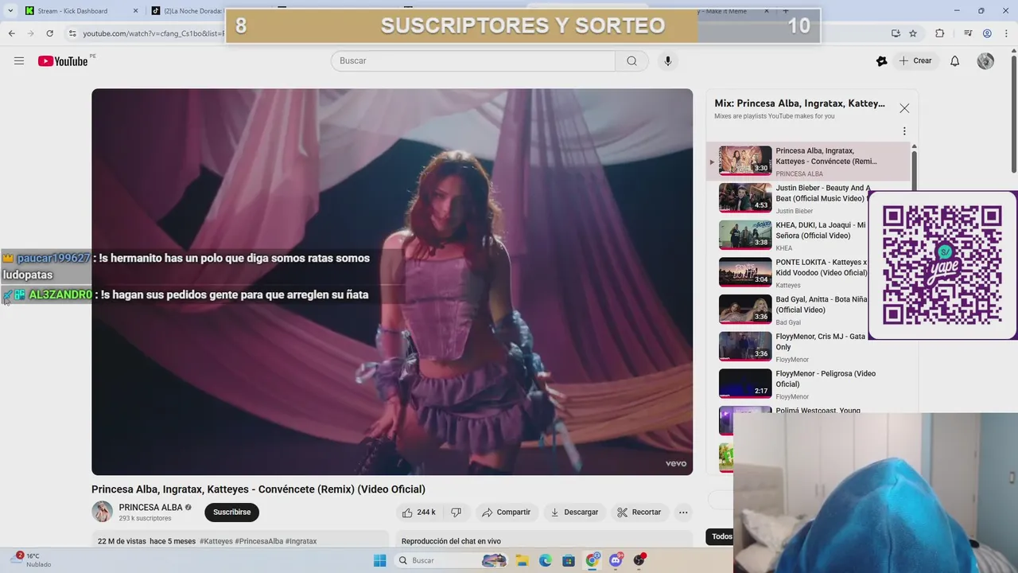
Task: Dislike the video with the thumbs-down icon
Action: click(456, 512)
